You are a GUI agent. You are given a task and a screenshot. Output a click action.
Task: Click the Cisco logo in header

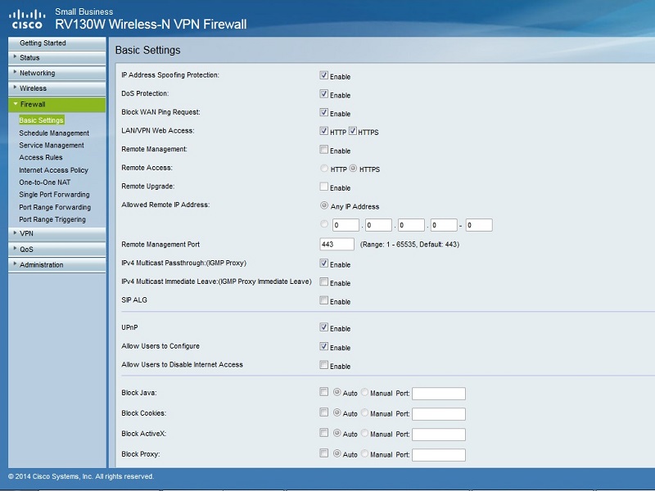[26, 18]
